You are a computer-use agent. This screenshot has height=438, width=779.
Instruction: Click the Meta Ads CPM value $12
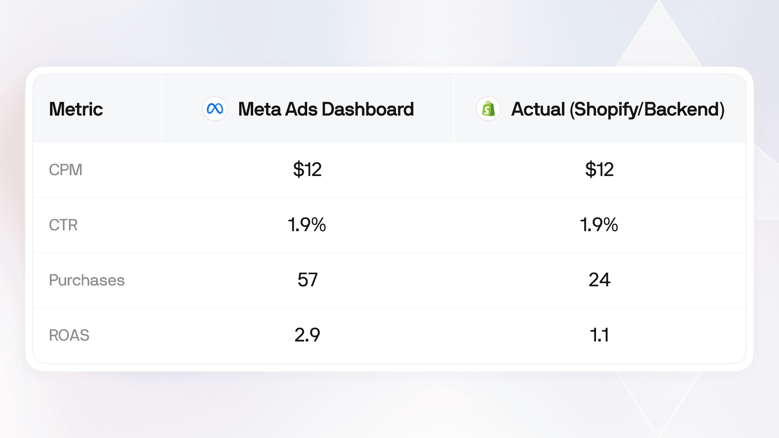point(307,170)
